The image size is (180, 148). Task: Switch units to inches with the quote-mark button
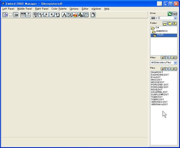point(28,15)
